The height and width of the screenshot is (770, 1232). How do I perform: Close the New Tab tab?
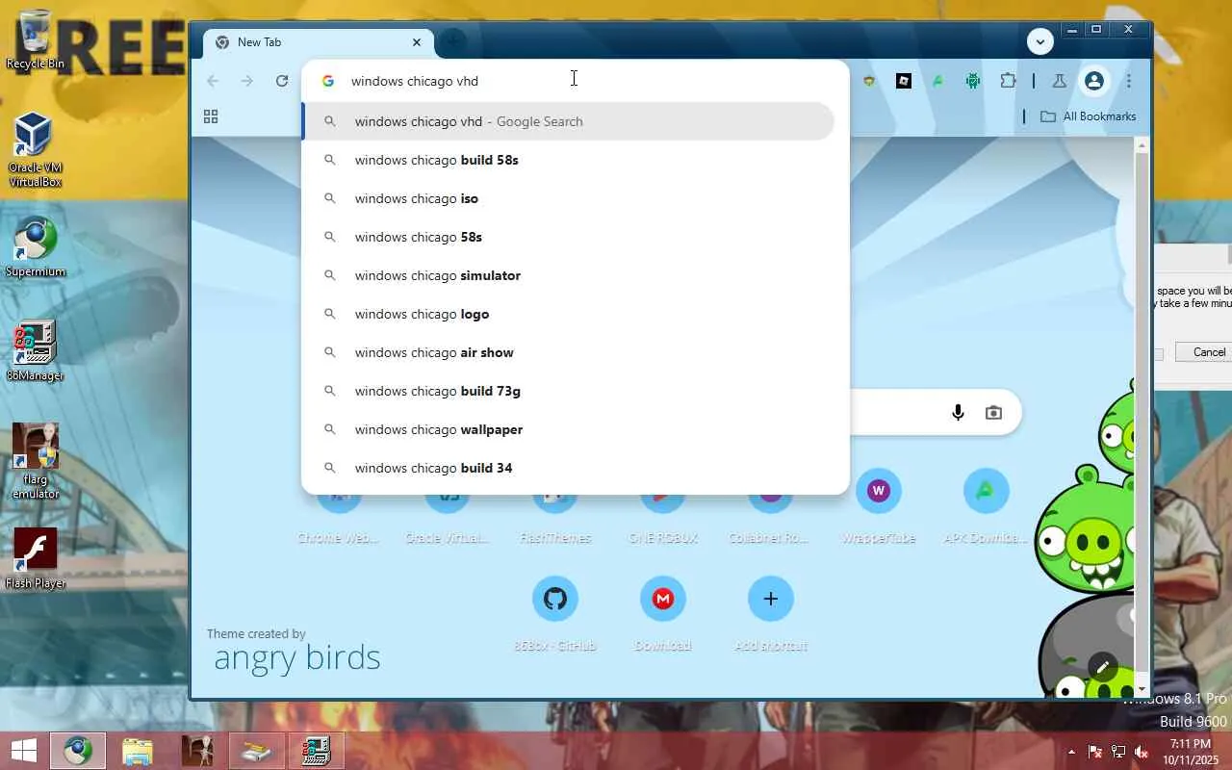(417, 42)
